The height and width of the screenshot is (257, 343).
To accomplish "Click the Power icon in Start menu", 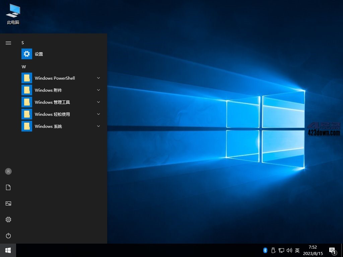I will (8, 236).
